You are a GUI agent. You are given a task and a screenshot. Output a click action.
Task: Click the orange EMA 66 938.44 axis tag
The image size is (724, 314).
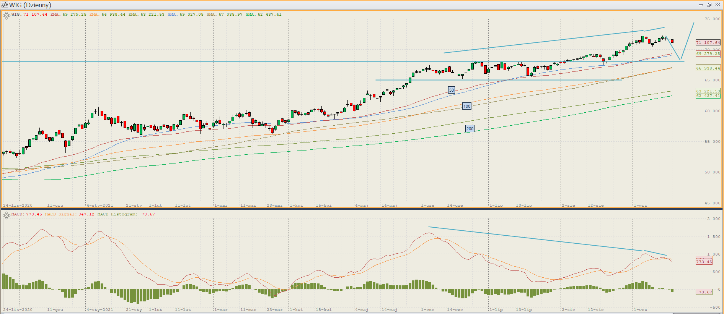708,68
